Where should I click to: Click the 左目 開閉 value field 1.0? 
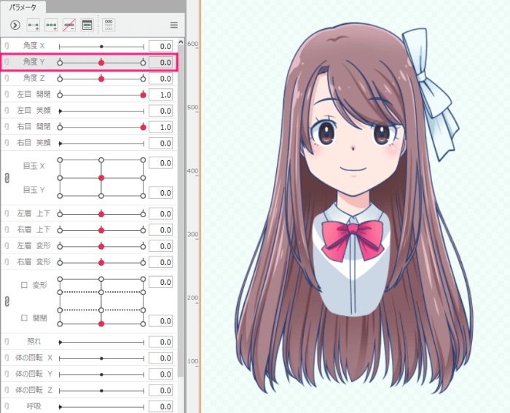[x=161, y=95]
